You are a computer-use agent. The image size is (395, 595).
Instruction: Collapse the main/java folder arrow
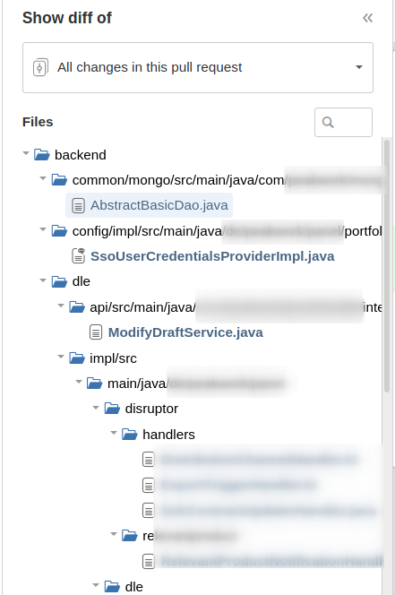tap(79, 382)
